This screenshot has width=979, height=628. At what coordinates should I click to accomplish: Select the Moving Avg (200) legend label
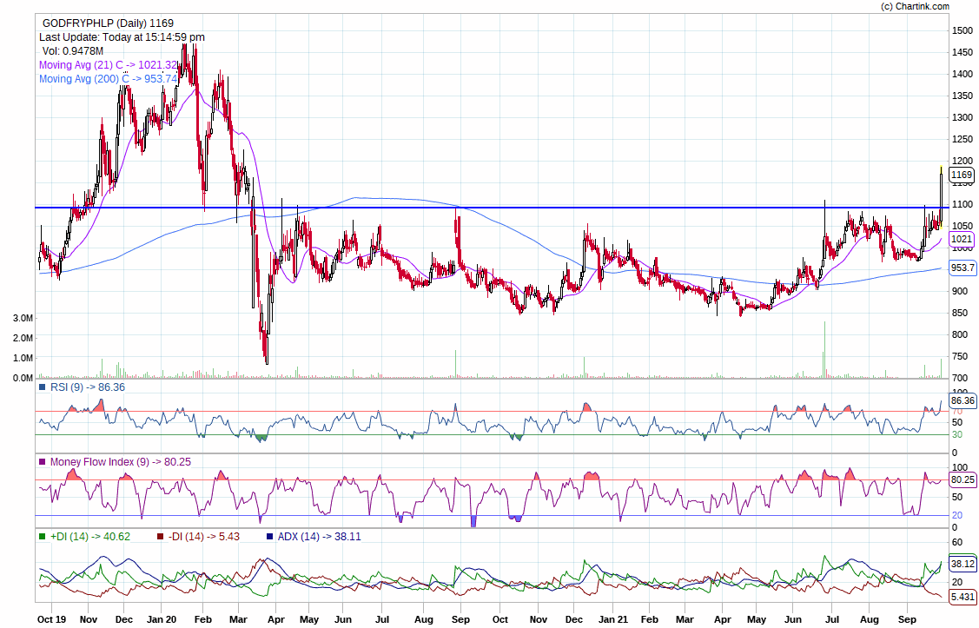pos(108,79)
